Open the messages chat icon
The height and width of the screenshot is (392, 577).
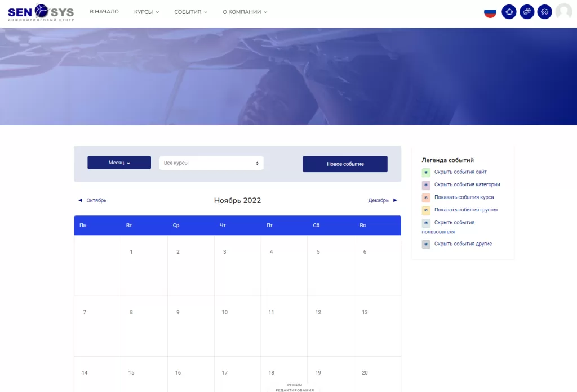click(x=527, y=12)
